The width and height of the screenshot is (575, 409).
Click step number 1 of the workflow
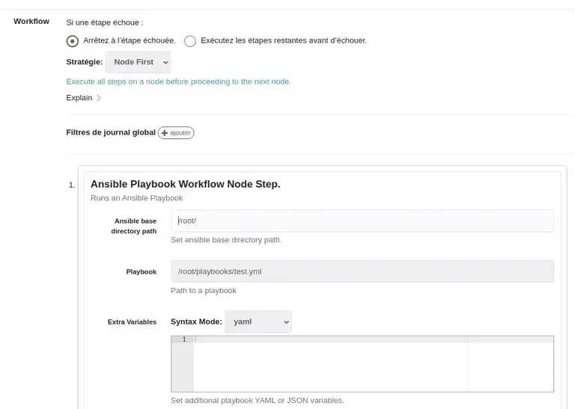click(x=72, y=185)
